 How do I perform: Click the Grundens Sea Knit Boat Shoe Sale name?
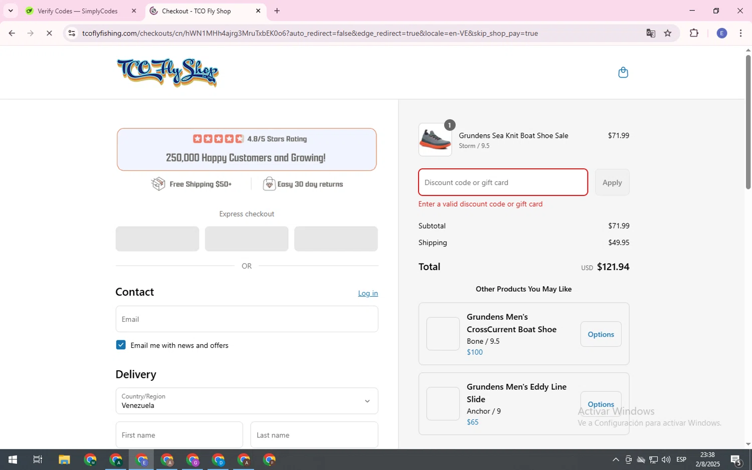point(513,135)
